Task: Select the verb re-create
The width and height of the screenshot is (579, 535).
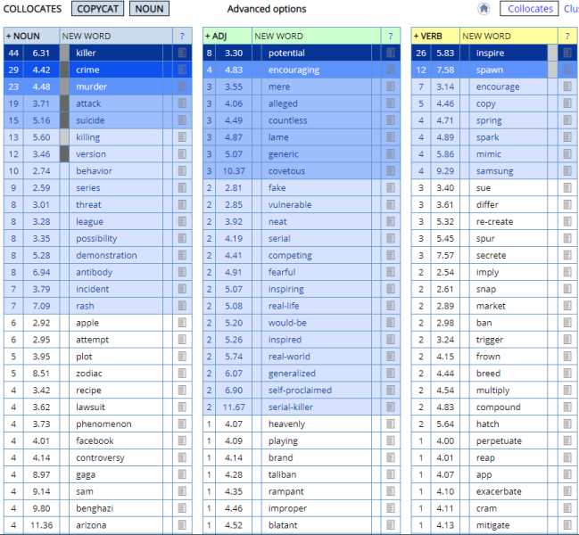Action: (494, 221)
